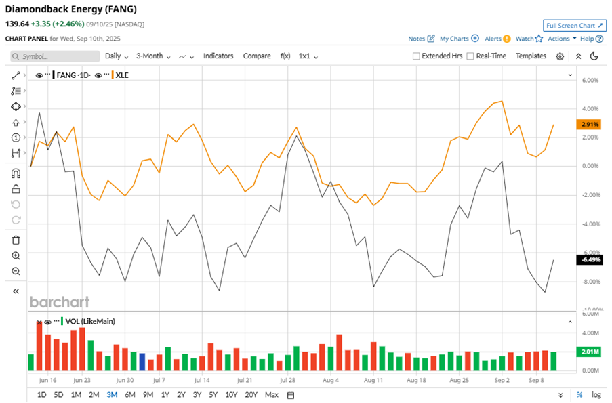Enable the Extended Hrs checkbox

[416, 56]
